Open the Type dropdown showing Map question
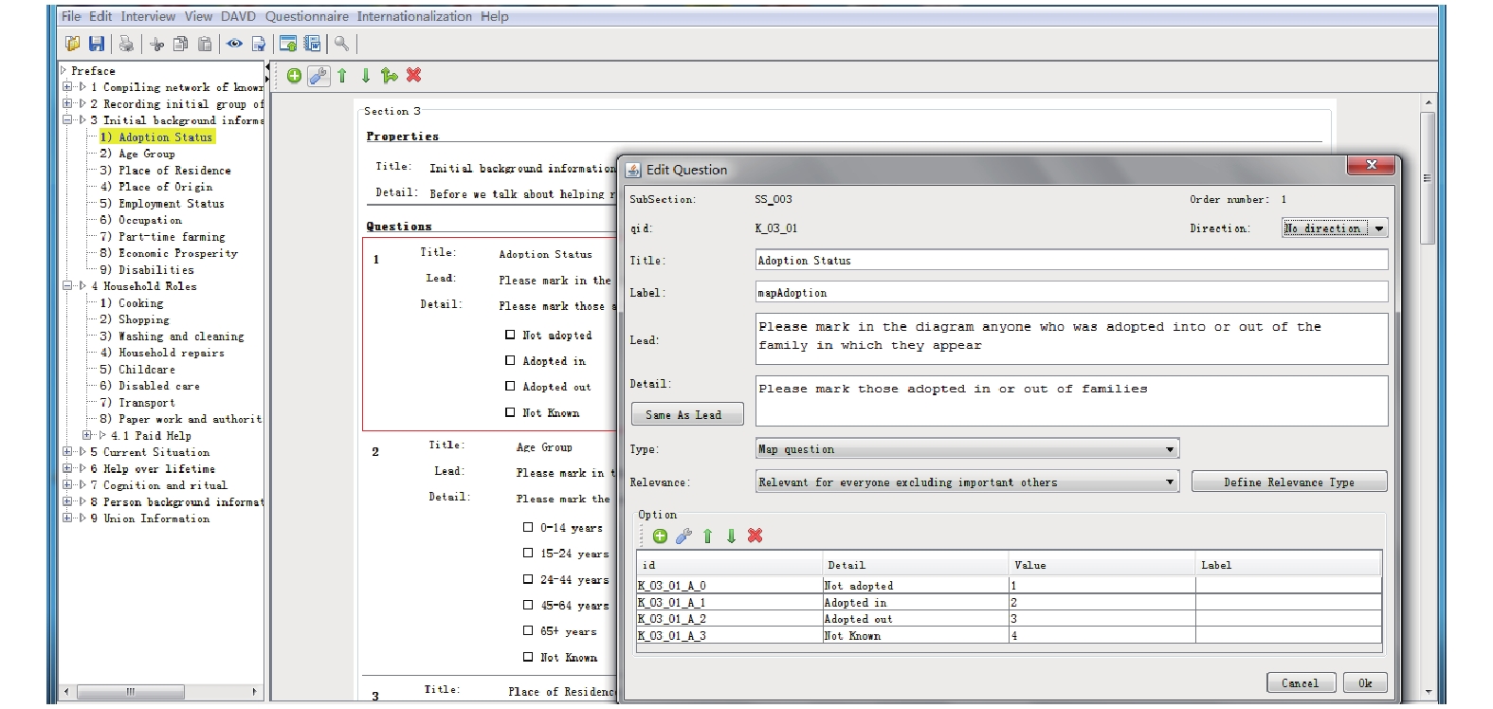Screen dimensions: 1493x709 [967, 449]
